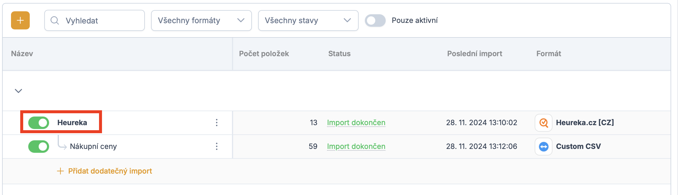Click the Heureka.cz format icon
678x195 pixels.
click(x=543, y=123)
